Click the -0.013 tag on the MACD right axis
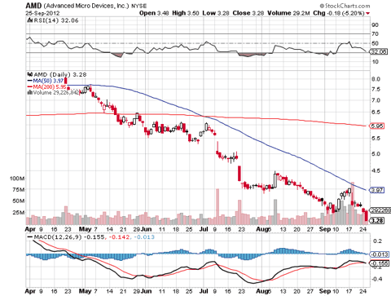The image size is (391, 296). click(380, 254)
